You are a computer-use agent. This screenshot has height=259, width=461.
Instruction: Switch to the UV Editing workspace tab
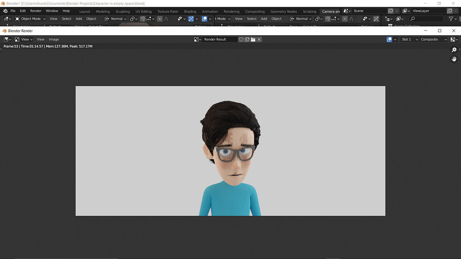click(x=143, y=12)
